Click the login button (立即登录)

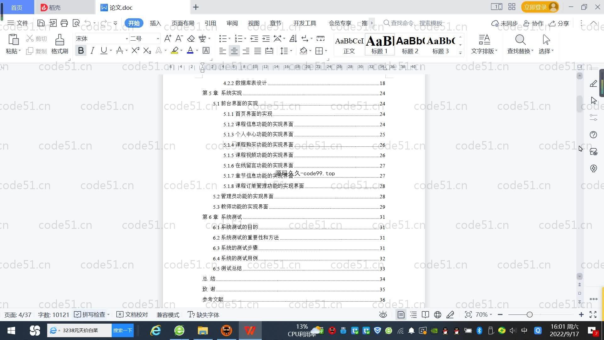coord(540,7)
